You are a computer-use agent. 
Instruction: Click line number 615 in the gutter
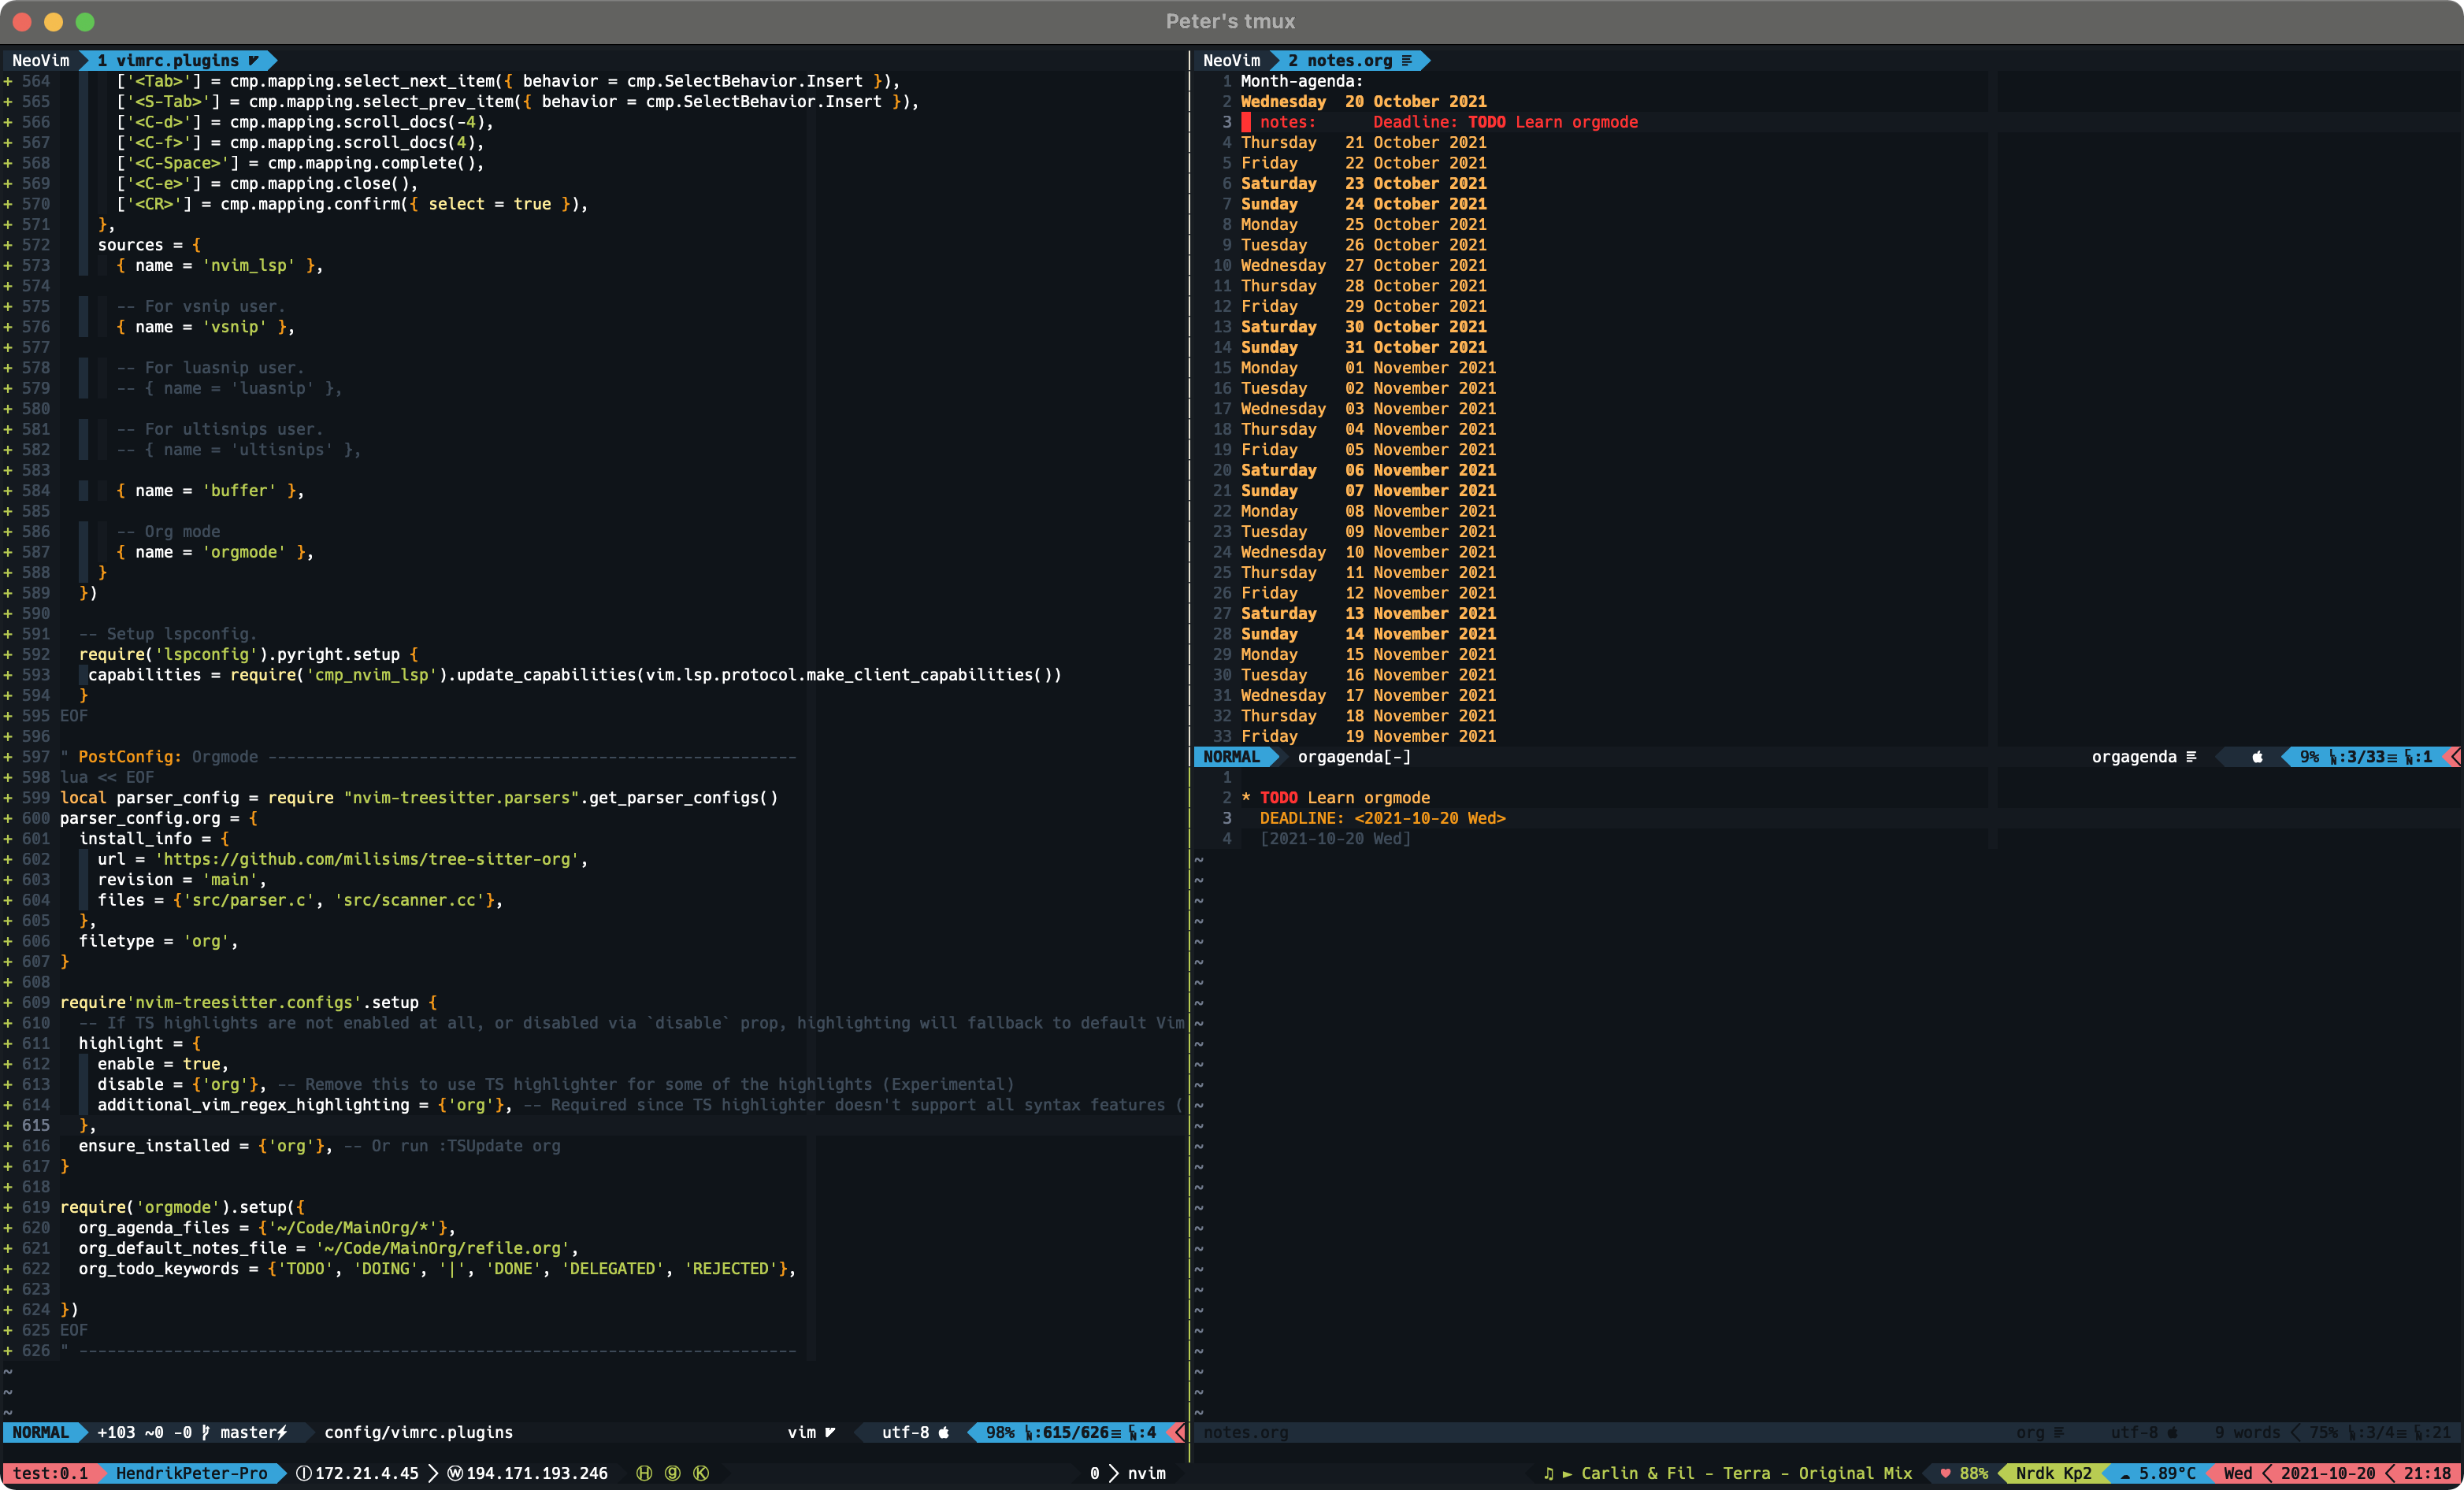tap(35, 1125)
